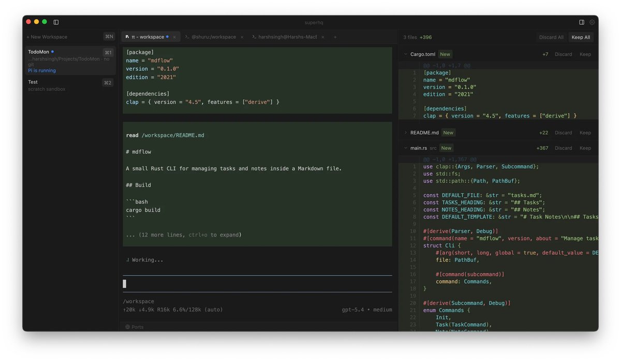621x361 pixels.
Task: Close the harshsingh@Harshs-MacB tab
Action: 323,37
